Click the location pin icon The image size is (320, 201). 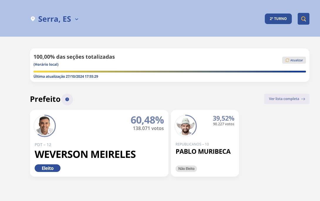click(x=33, y=19)
